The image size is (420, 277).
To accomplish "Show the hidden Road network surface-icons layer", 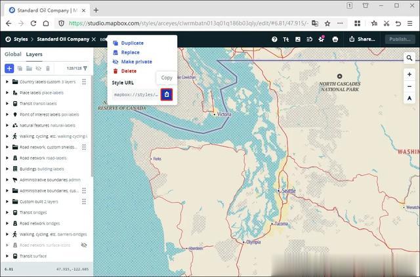I will click(84, 245).
